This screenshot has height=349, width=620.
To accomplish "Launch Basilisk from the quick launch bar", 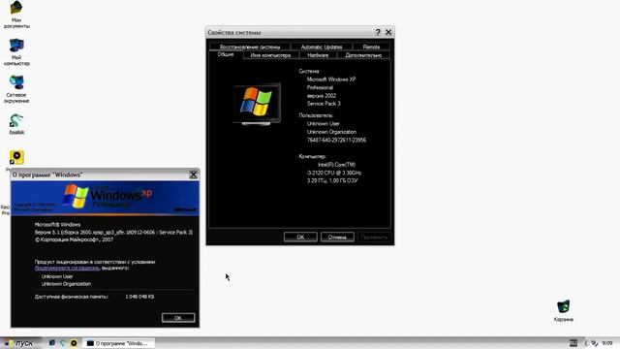I will [63, 343].
